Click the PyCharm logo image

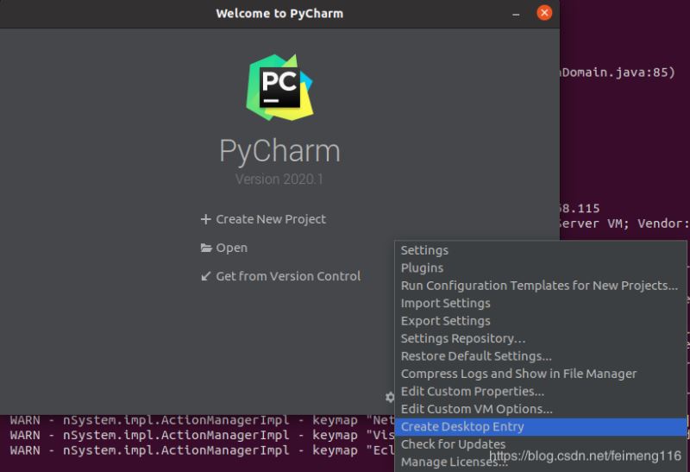[x=279, y=87]
